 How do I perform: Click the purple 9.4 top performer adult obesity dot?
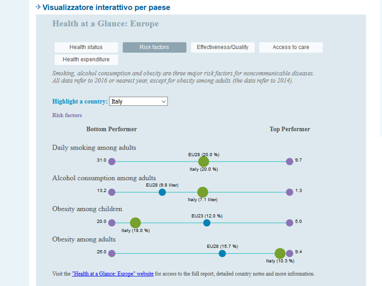[289, 253]
